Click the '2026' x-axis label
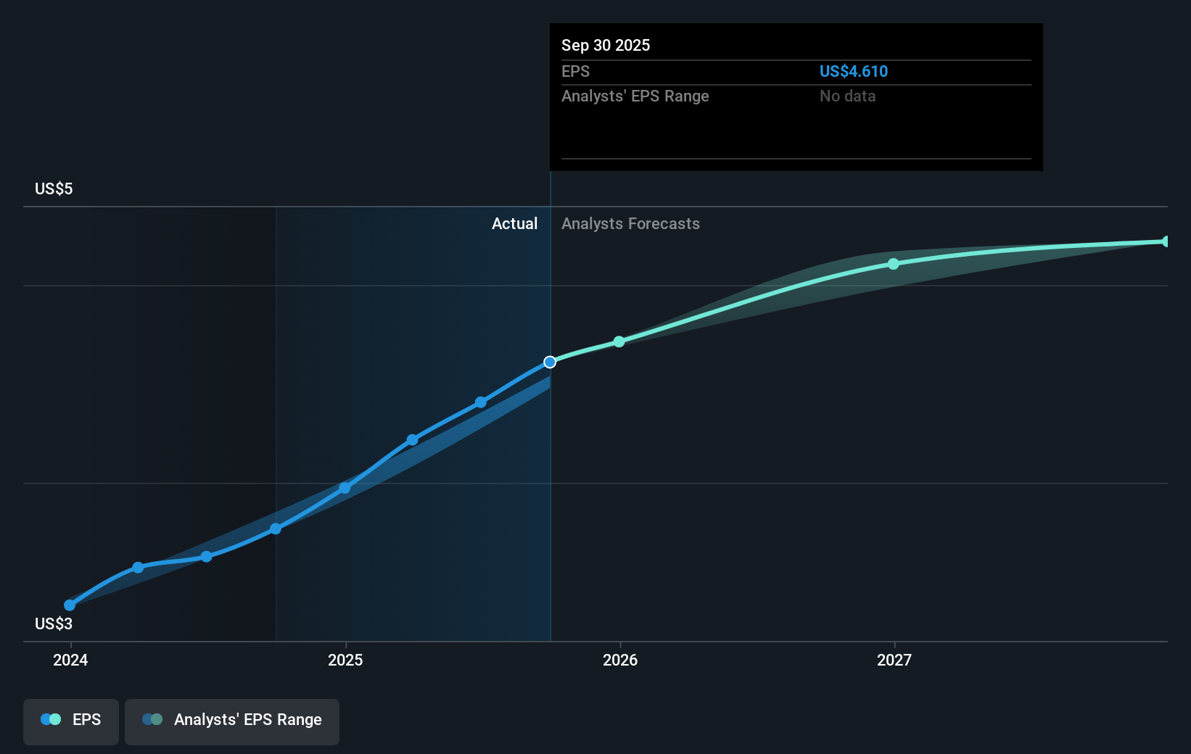1191x754 pixels. click(620, 660)
